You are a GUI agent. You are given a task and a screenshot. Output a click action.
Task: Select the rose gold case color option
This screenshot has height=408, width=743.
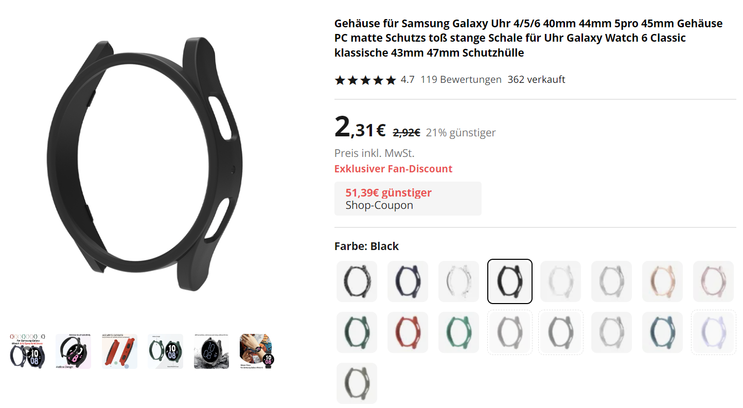662,281
